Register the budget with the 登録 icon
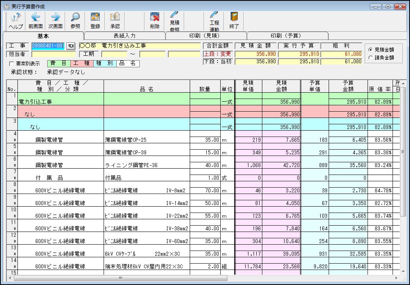This screenshot has width=410, height=285. point(94,21)
